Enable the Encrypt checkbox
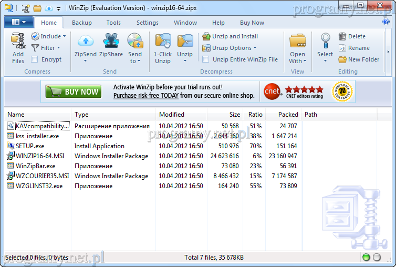Screen dimensions: 396x267 pyautogui.click(x=35, y=59)
